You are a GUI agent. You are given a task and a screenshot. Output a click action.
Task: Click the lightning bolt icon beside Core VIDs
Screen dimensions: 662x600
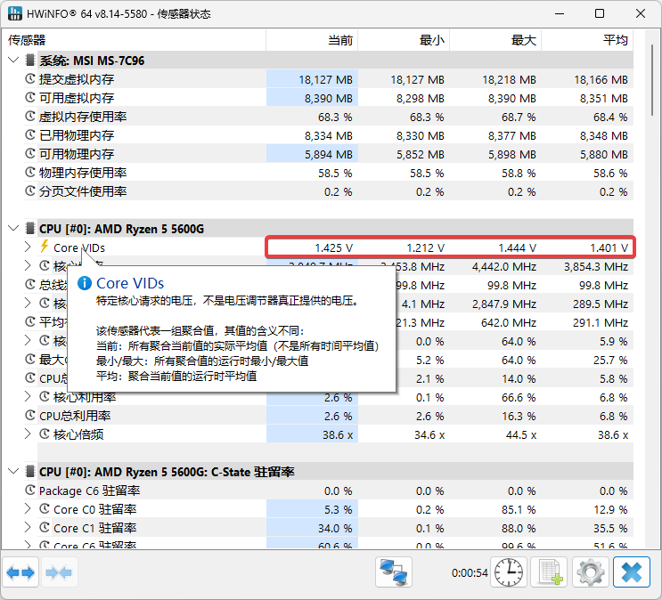[x=45, y=247]
